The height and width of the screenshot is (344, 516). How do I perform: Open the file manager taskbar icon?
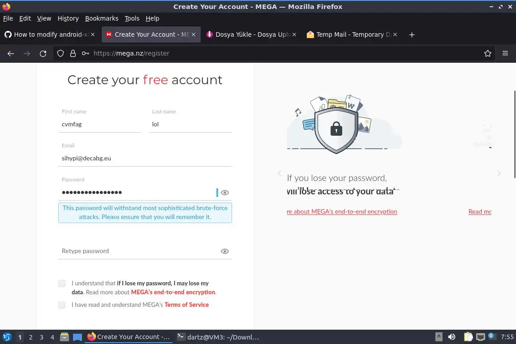coord(64,337)
